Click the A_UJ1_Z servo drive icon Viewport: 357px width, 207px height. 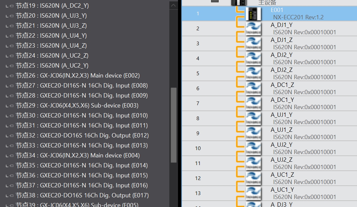point(253,133)
